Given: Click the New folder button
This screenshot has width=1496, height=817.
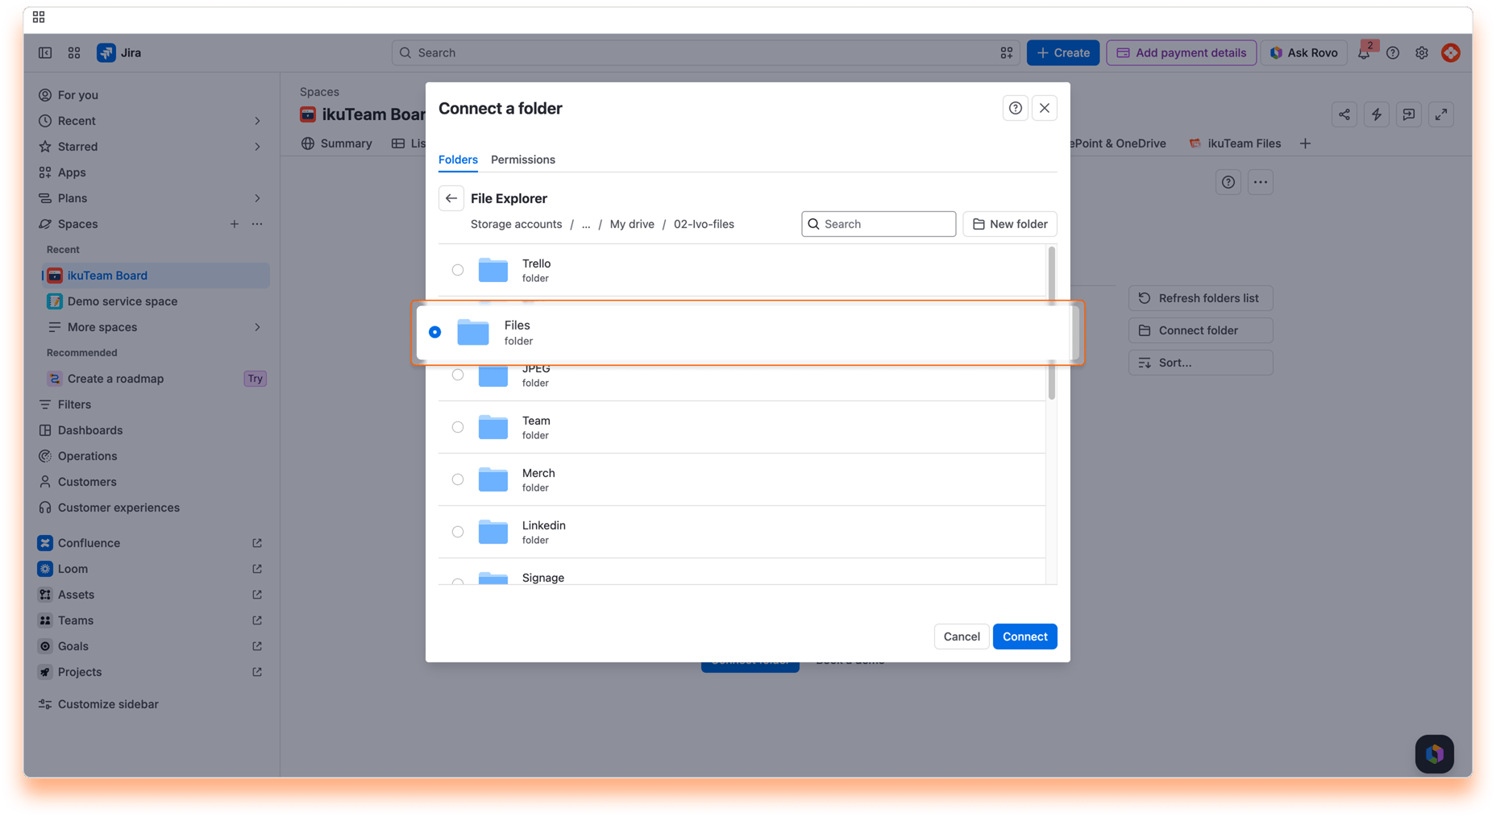Looking at the screenshot, I should pos(1010,224).
